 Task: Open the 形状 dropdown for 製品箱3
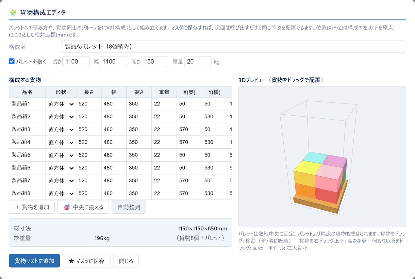point(61,129)
